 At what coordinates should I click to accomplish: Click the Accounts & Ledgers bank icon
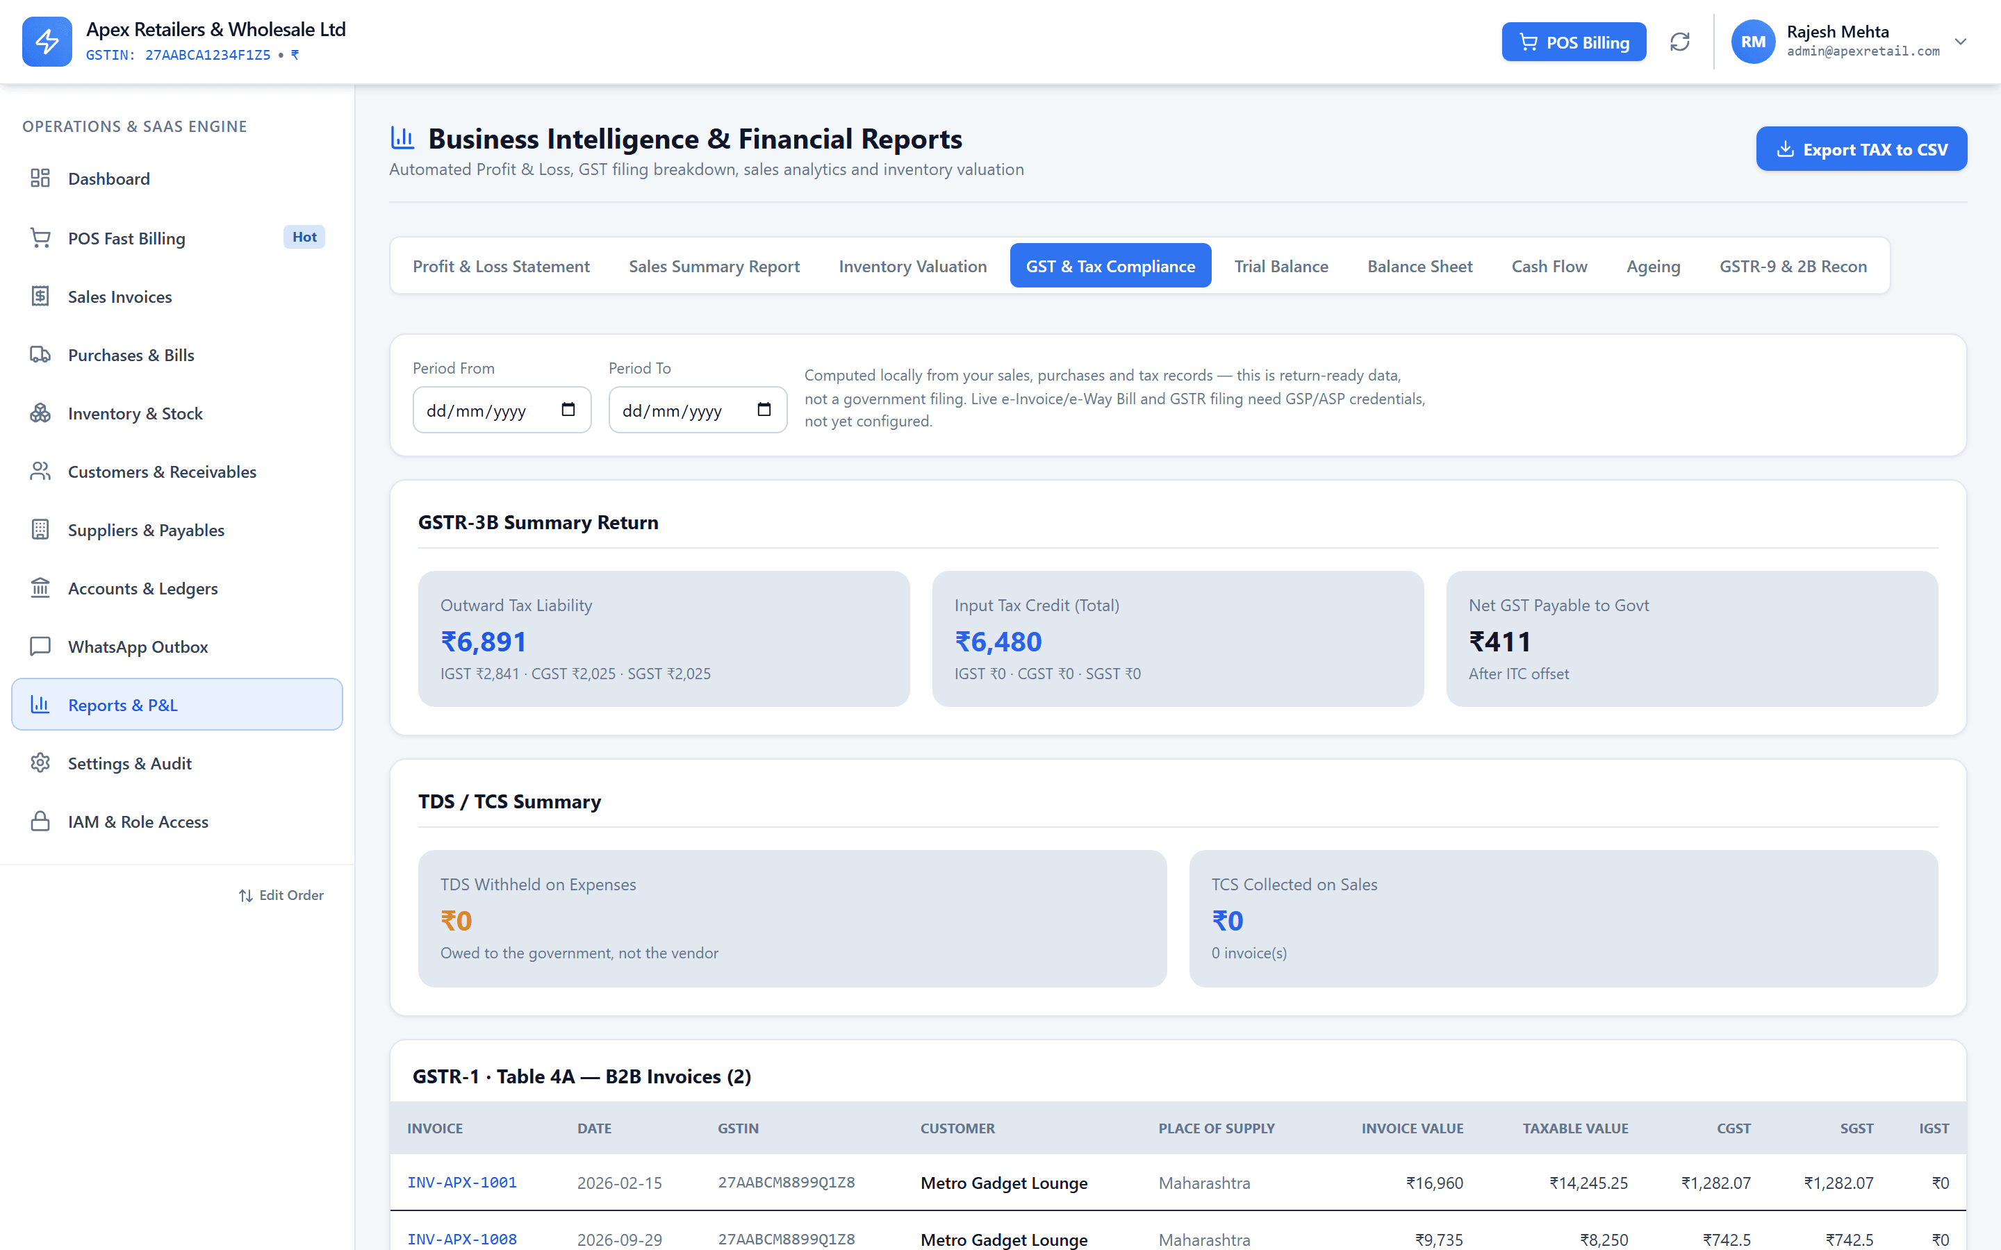pos(40,587)
